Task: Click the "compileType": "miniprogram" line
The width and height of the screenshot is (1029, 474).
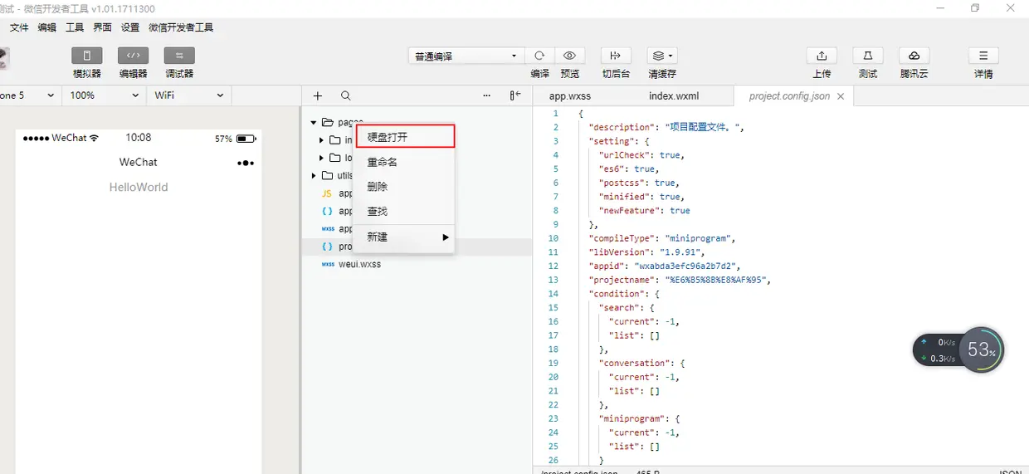Action: (661, 238)
